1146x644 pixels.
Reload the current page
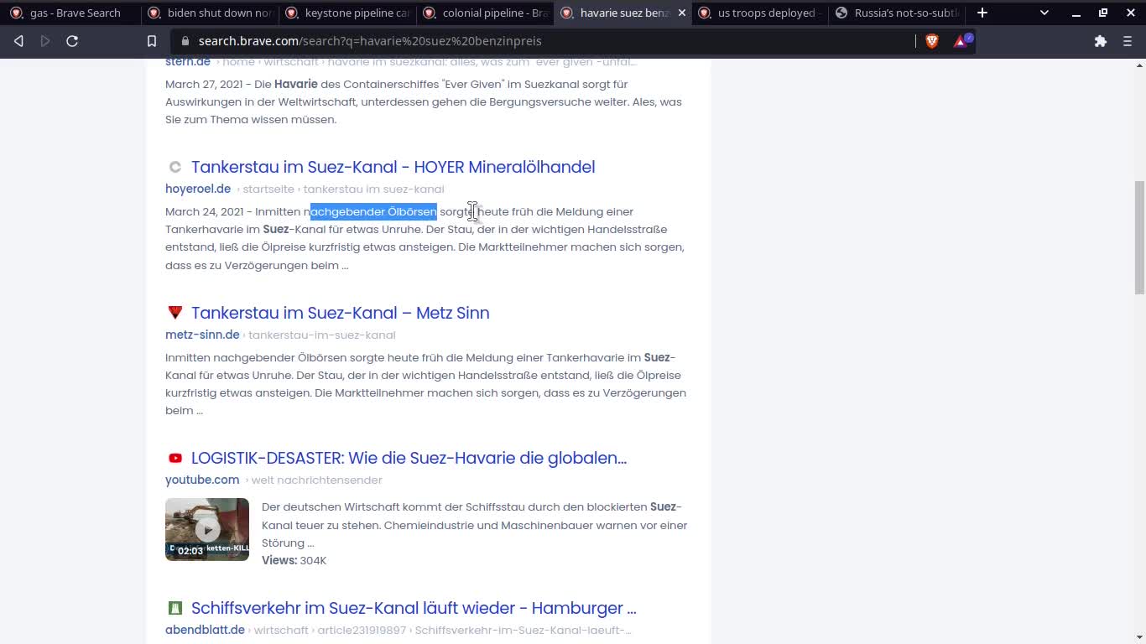point(72,41)
